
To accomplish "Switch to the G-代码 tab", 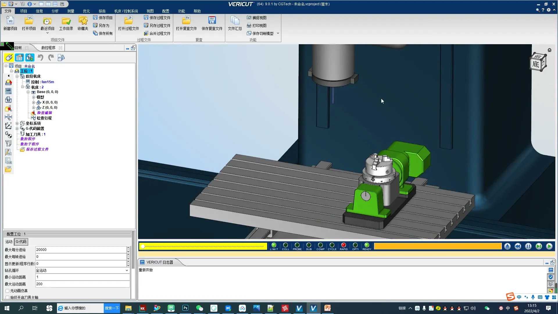I will coord(21,242).
